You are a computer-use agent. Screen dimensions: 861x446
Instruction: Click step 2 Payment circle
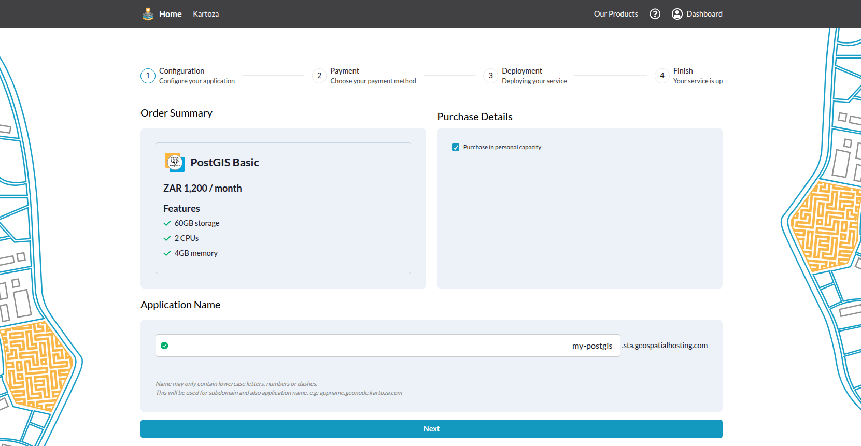click(319, 76)
